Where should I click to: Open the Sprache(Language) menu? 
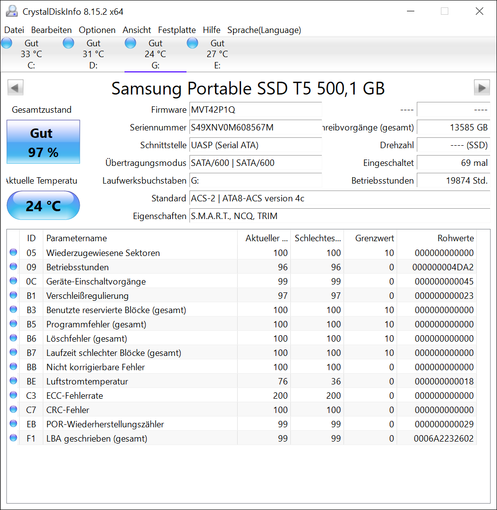[x=264, y=30]
